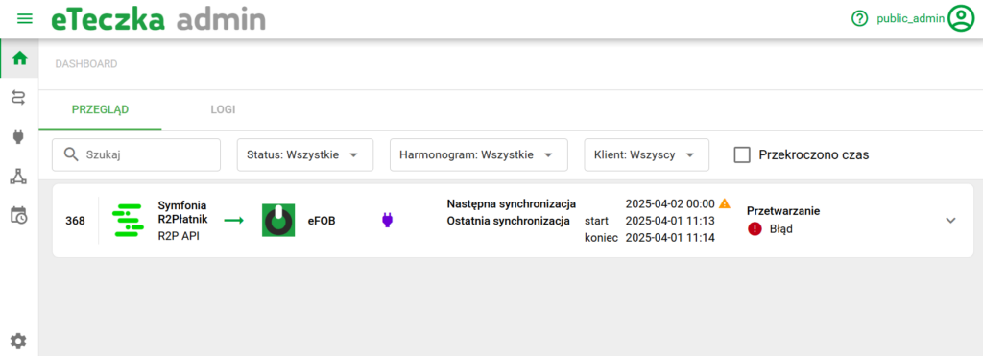Click next sync time 2025-04-02 00:00
This screenshot has width=983, height=356.
(670, 203)
